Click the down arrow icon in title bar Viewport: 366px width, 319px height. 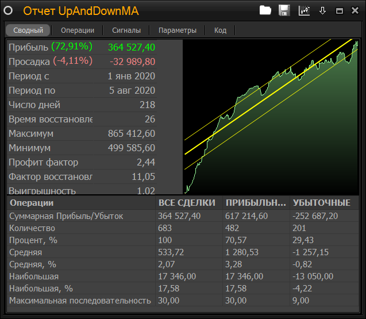point(322,10)
